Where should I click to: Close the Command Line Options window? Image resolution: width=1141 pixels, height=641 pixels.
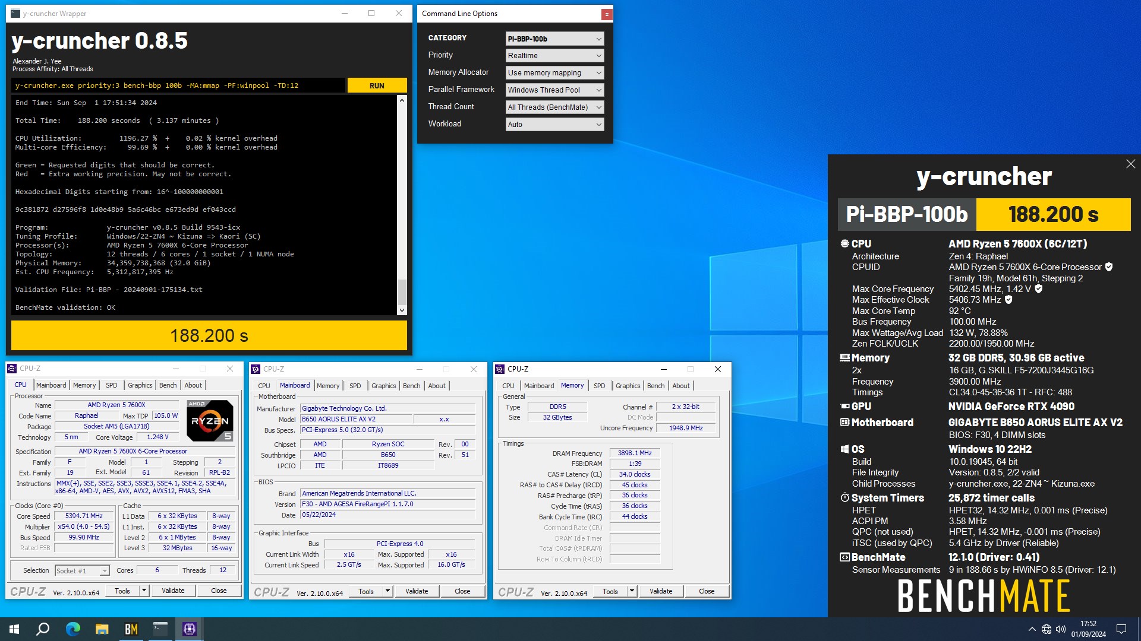coord(606,14)
